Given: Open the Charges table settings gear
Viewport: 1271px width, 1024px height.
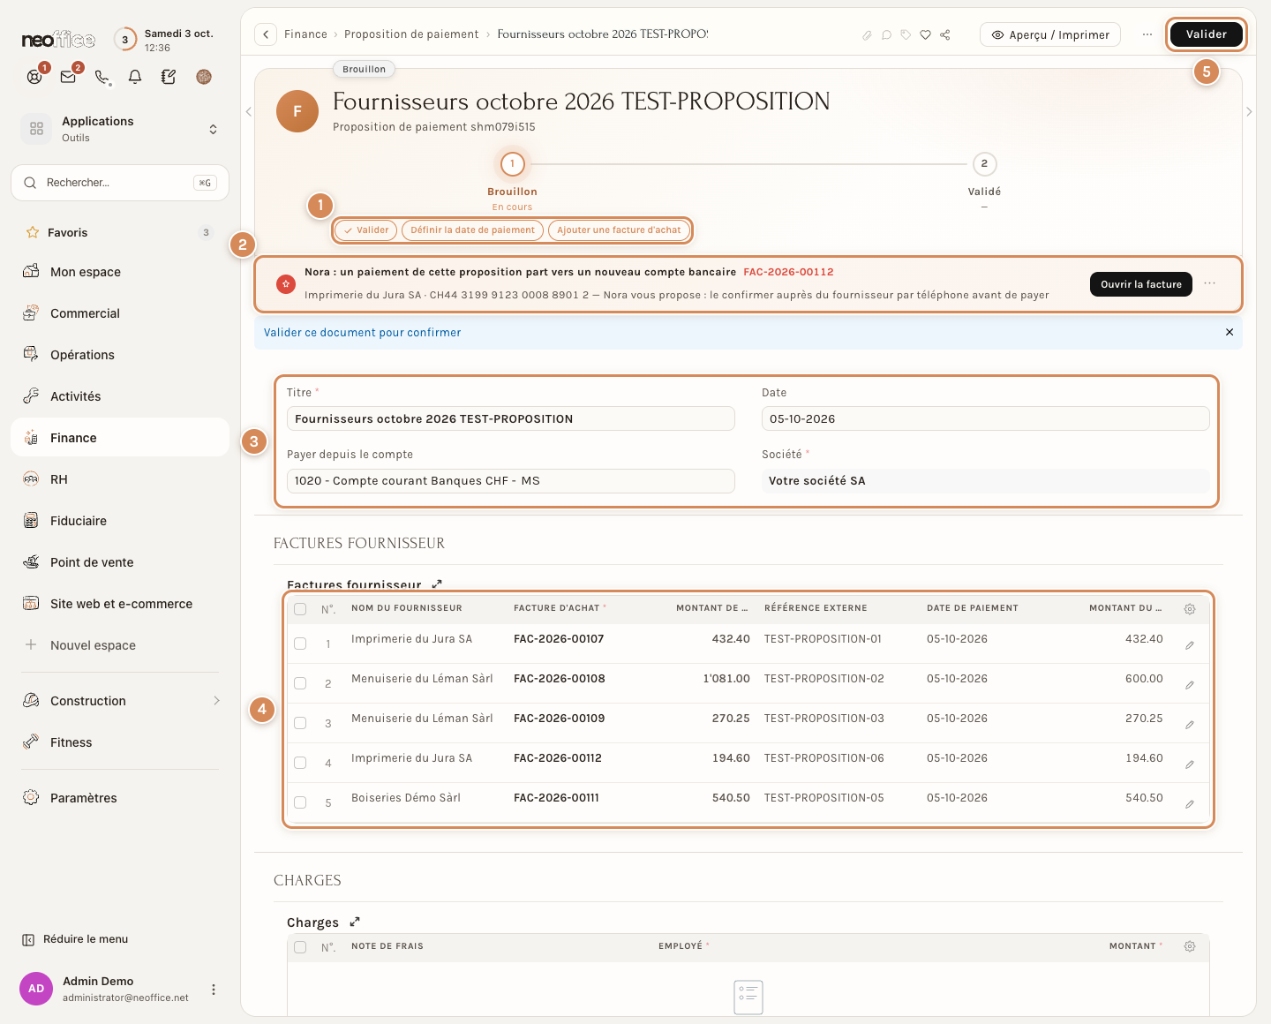Looking at the screenshot, I should [1190, 946].
